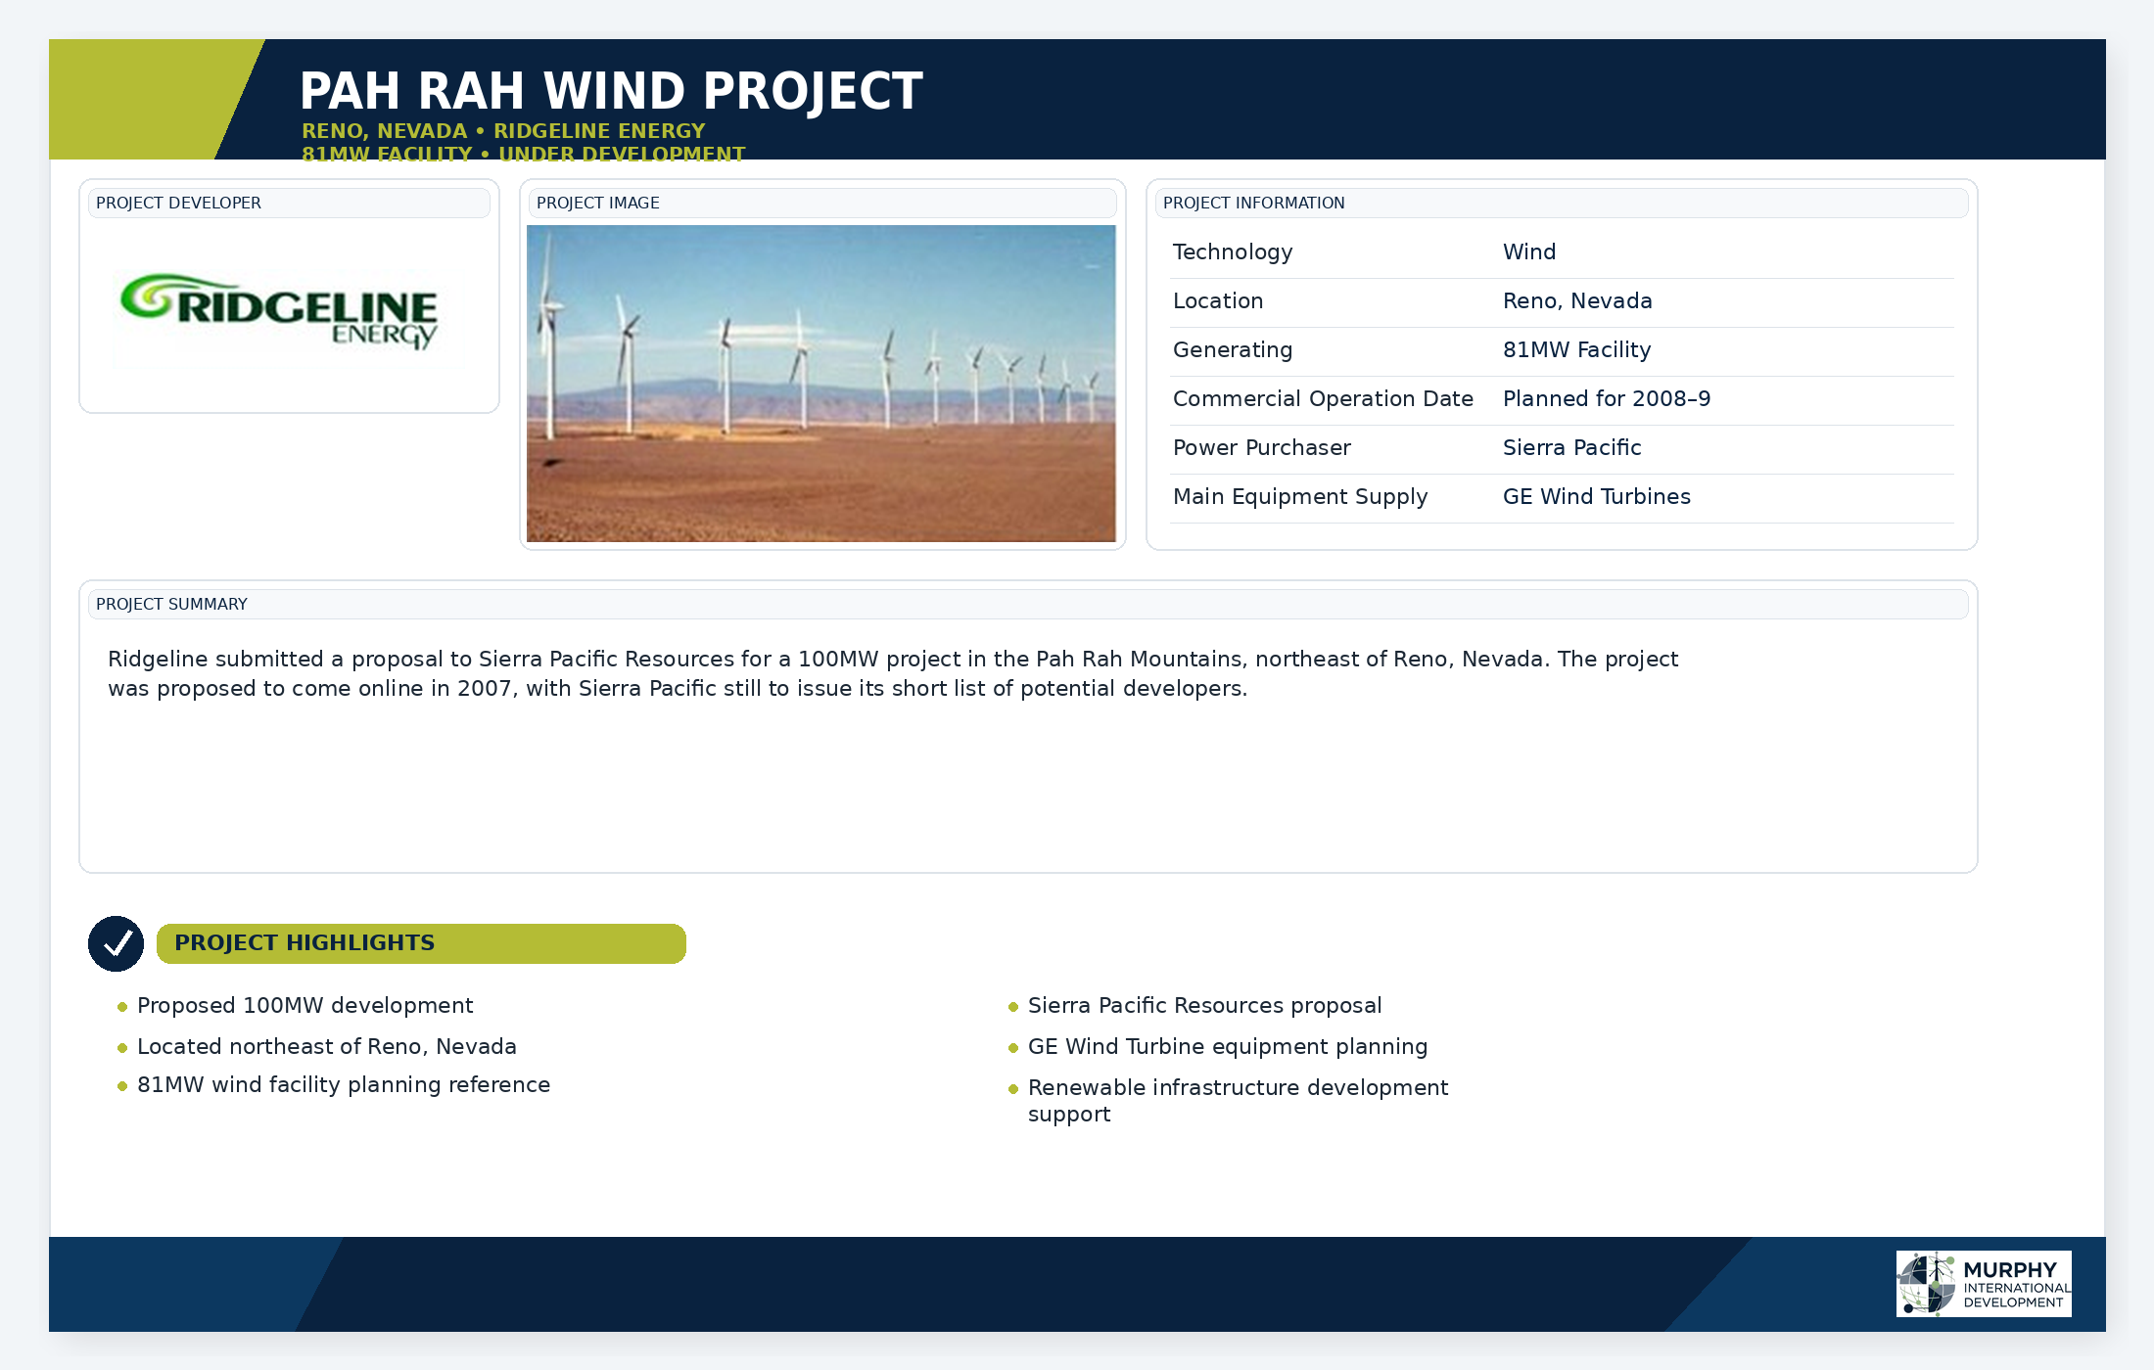
Task: Click '81MW wind facility planning reference' highlight
Action: pyautogui.click(x=344, y=1085)
